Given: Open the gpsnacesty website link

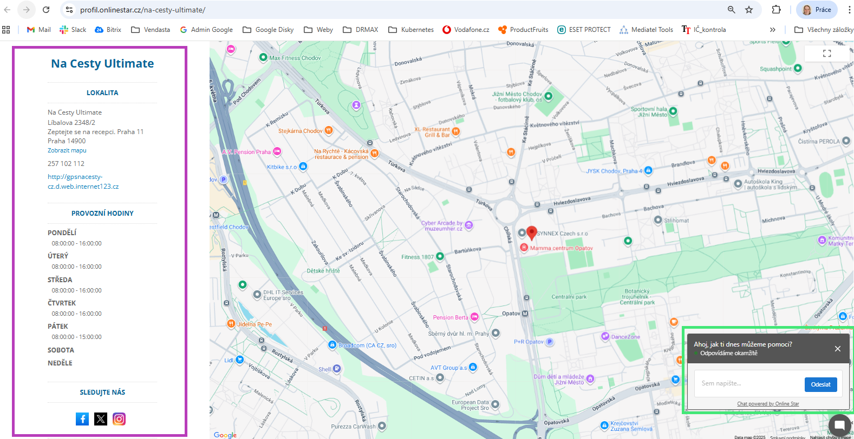Looking at the screenshot, I should 83,182.
